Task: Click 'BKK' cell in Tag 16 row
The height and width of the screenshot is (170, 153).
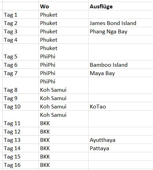Action: 64,165
